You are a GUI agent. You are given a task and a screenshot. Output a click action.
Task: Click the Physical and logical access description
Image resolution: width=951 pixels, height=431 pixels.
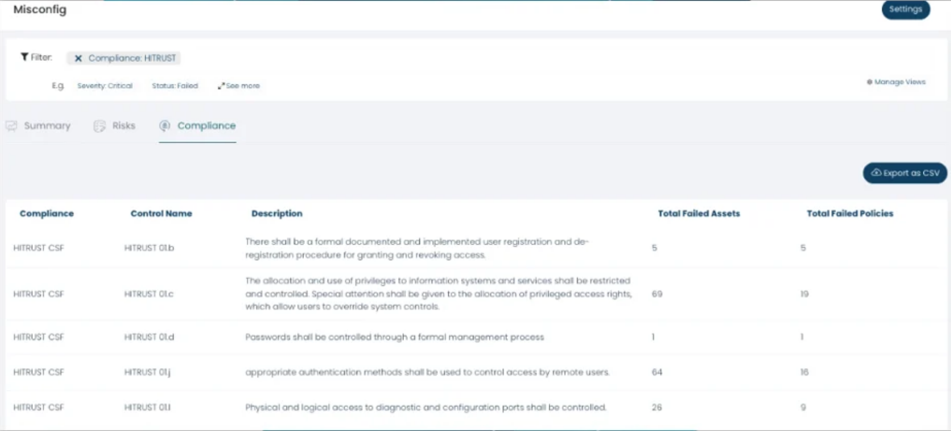pos(425,407)
